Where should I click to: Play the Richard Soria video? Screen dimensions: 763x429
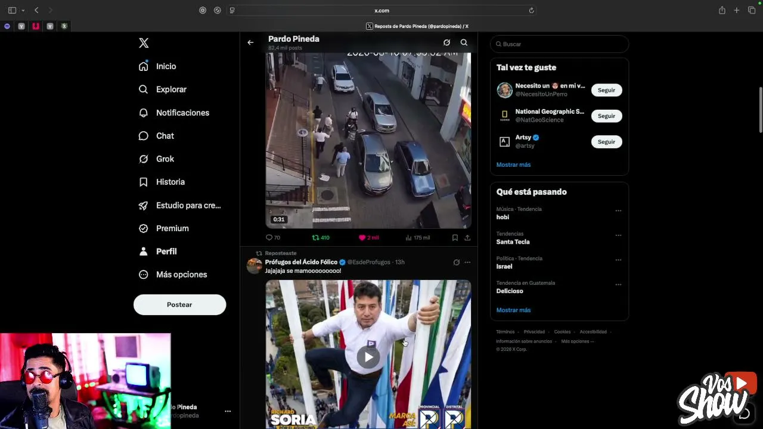pos(368,357)
